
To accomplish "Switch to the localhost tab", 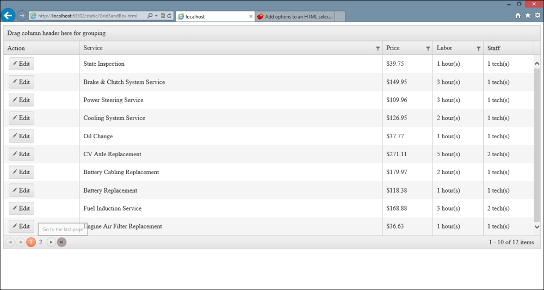I will point(215,16).
